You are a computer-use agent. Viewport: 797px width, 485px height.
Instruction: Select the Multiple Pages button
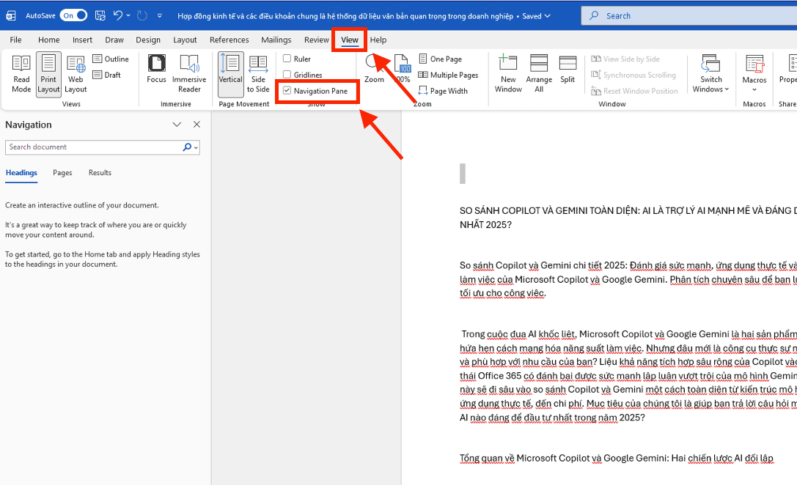[449, 75]
